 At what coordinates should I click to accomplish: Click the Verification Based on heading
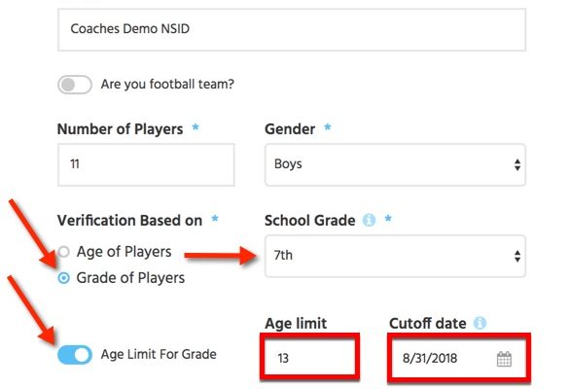pyautogui.click(x=129, y=220)
